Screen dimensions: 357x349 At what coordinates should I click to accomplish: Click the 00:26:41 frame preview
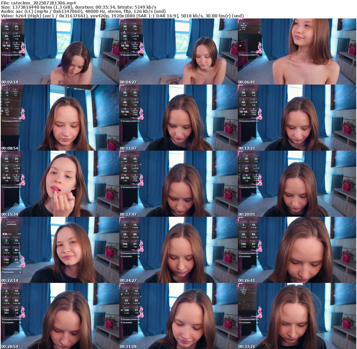[x=297, y=250]
